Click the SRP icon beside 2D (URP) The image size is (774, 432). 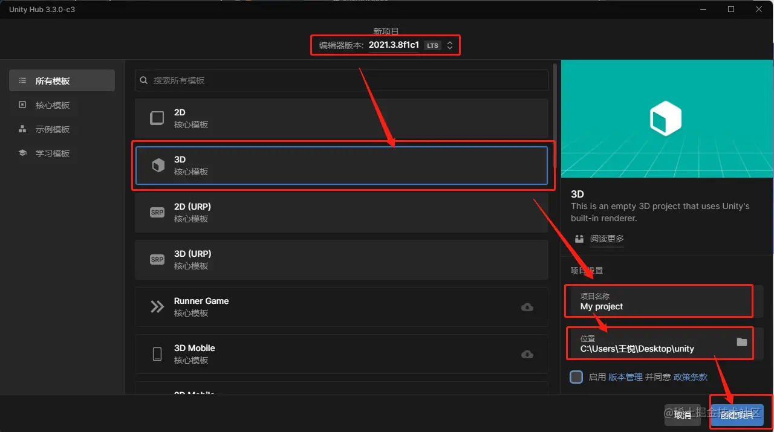pos(157,213)
